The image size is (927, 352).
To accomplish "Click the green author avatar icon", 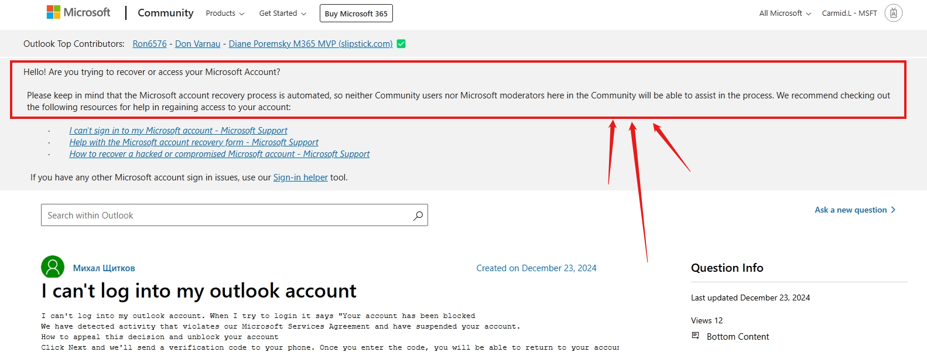I will (53, 267).
